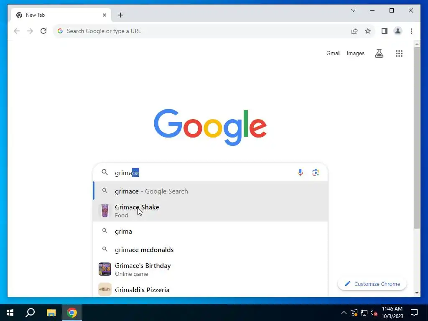Open the Chrome three-dot menu
This screenshot has width=428, height=321.
pos(411,31)
